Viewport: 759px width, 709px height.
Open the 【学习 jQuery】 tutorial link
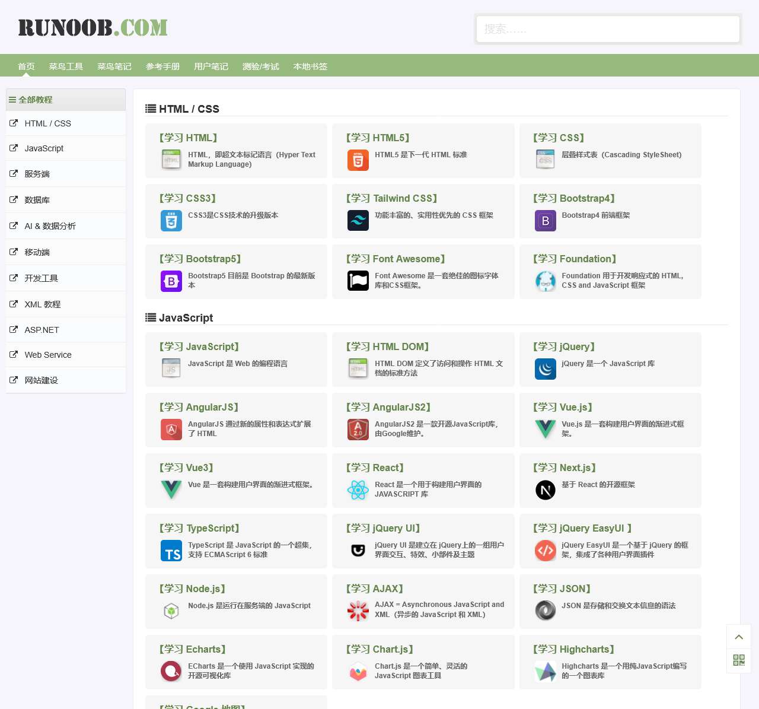coord(563,346)
